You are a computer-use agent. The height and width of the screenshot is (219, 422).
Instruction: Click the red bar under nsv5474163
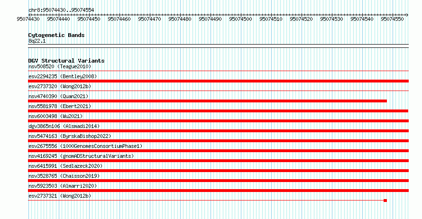[x=218, y=141]
